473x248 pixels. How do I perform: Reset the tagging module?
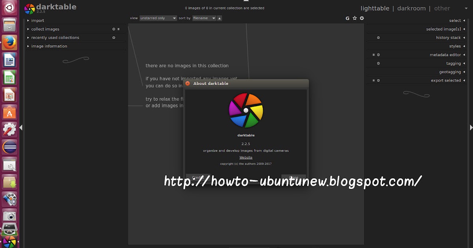coord(378,63)
